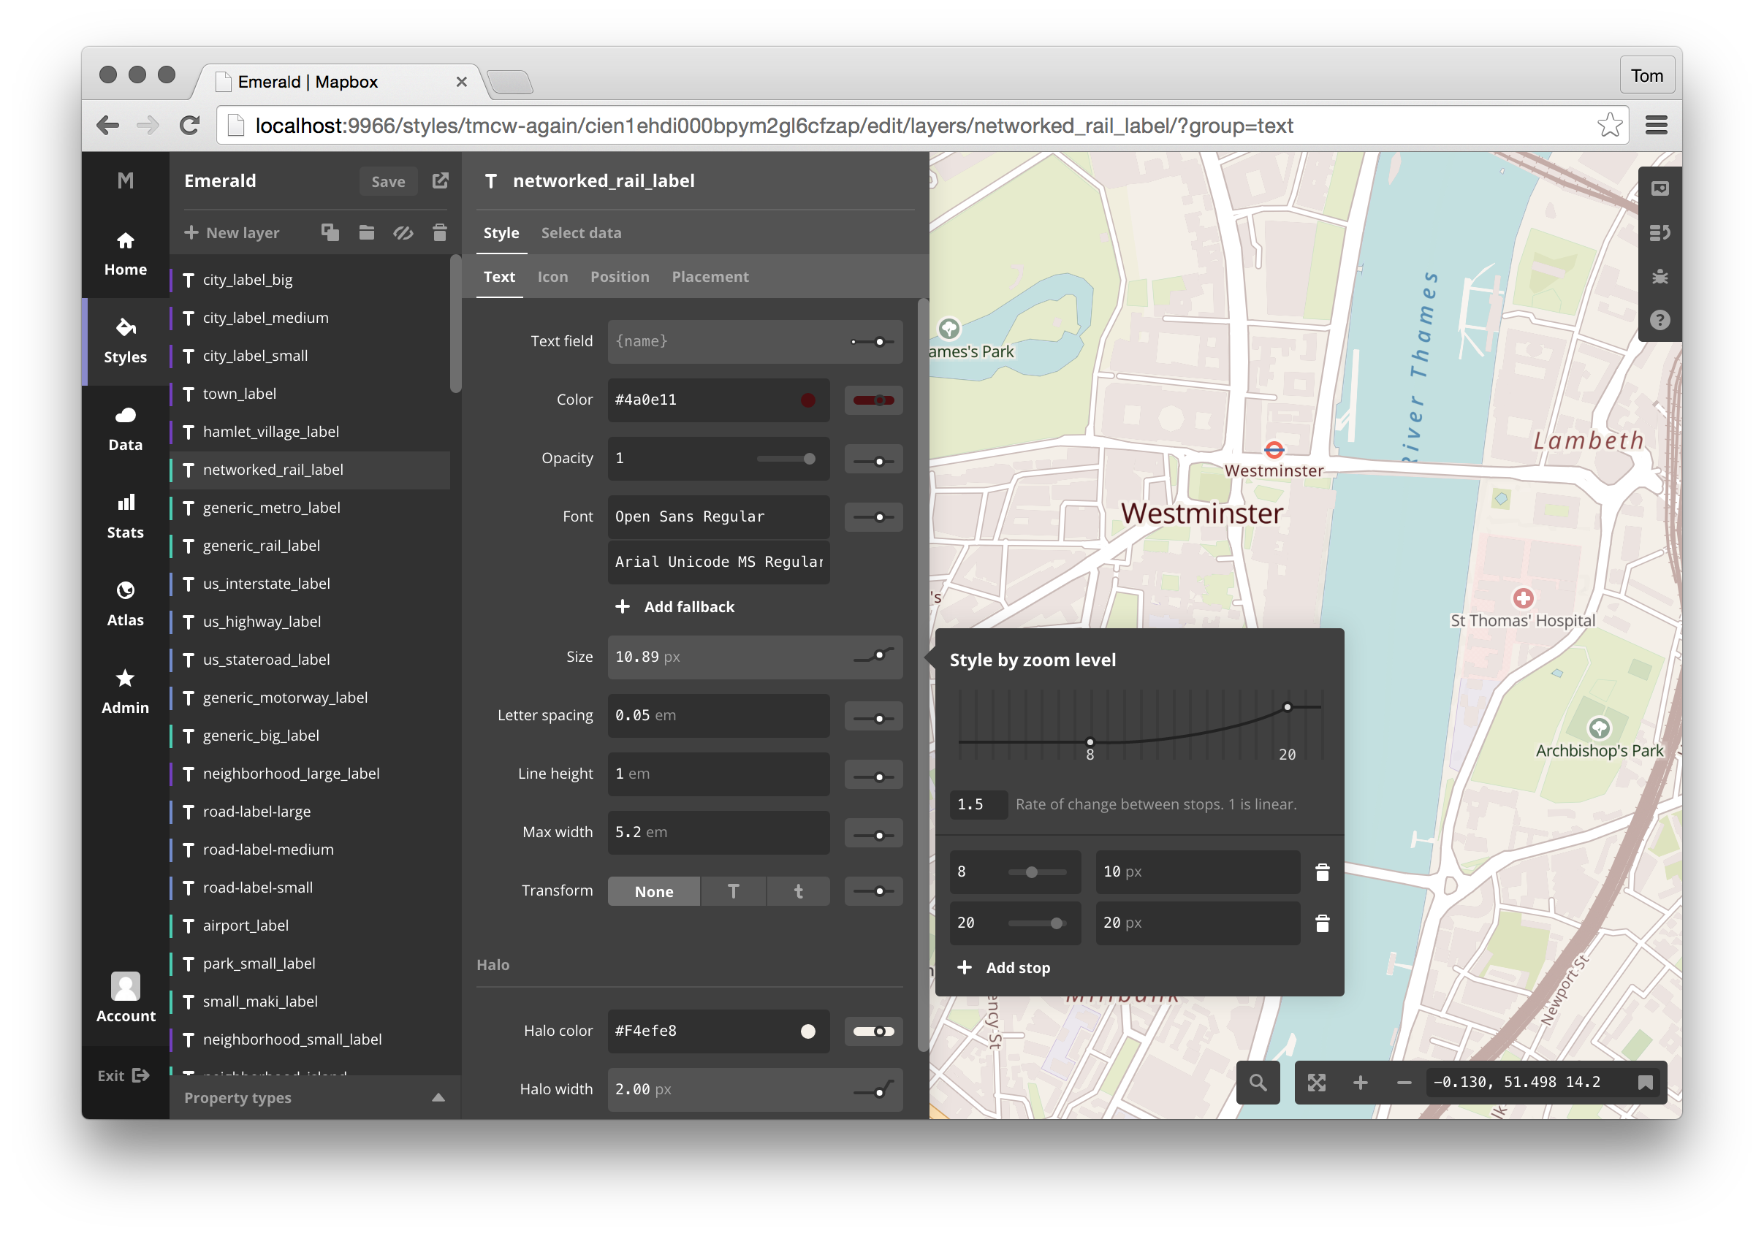Switch to the Select data tab
1764x1236 pixels.
click(x=581, y=233)
